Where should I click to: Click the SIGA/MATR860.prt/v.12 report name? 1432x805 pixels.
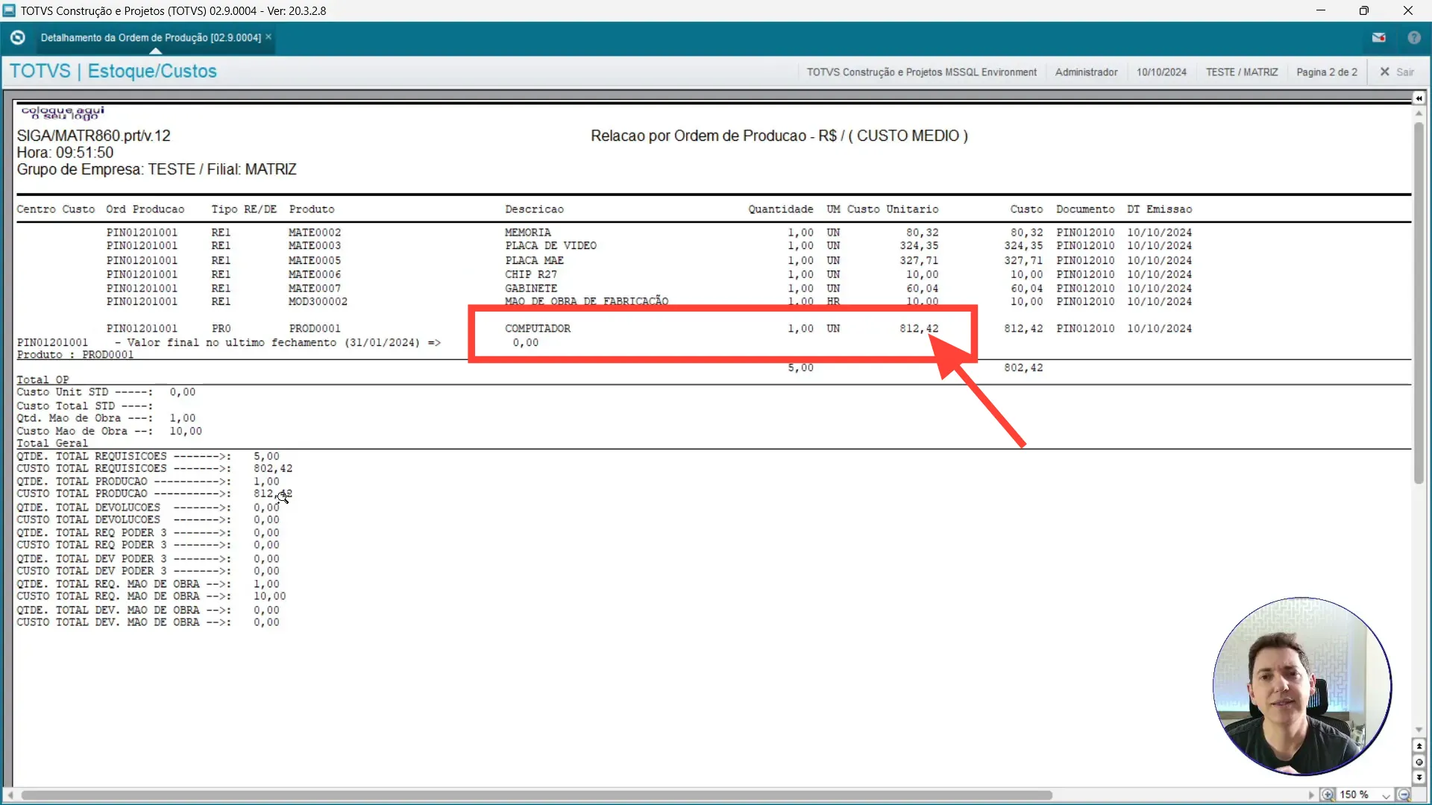(94, 136)
